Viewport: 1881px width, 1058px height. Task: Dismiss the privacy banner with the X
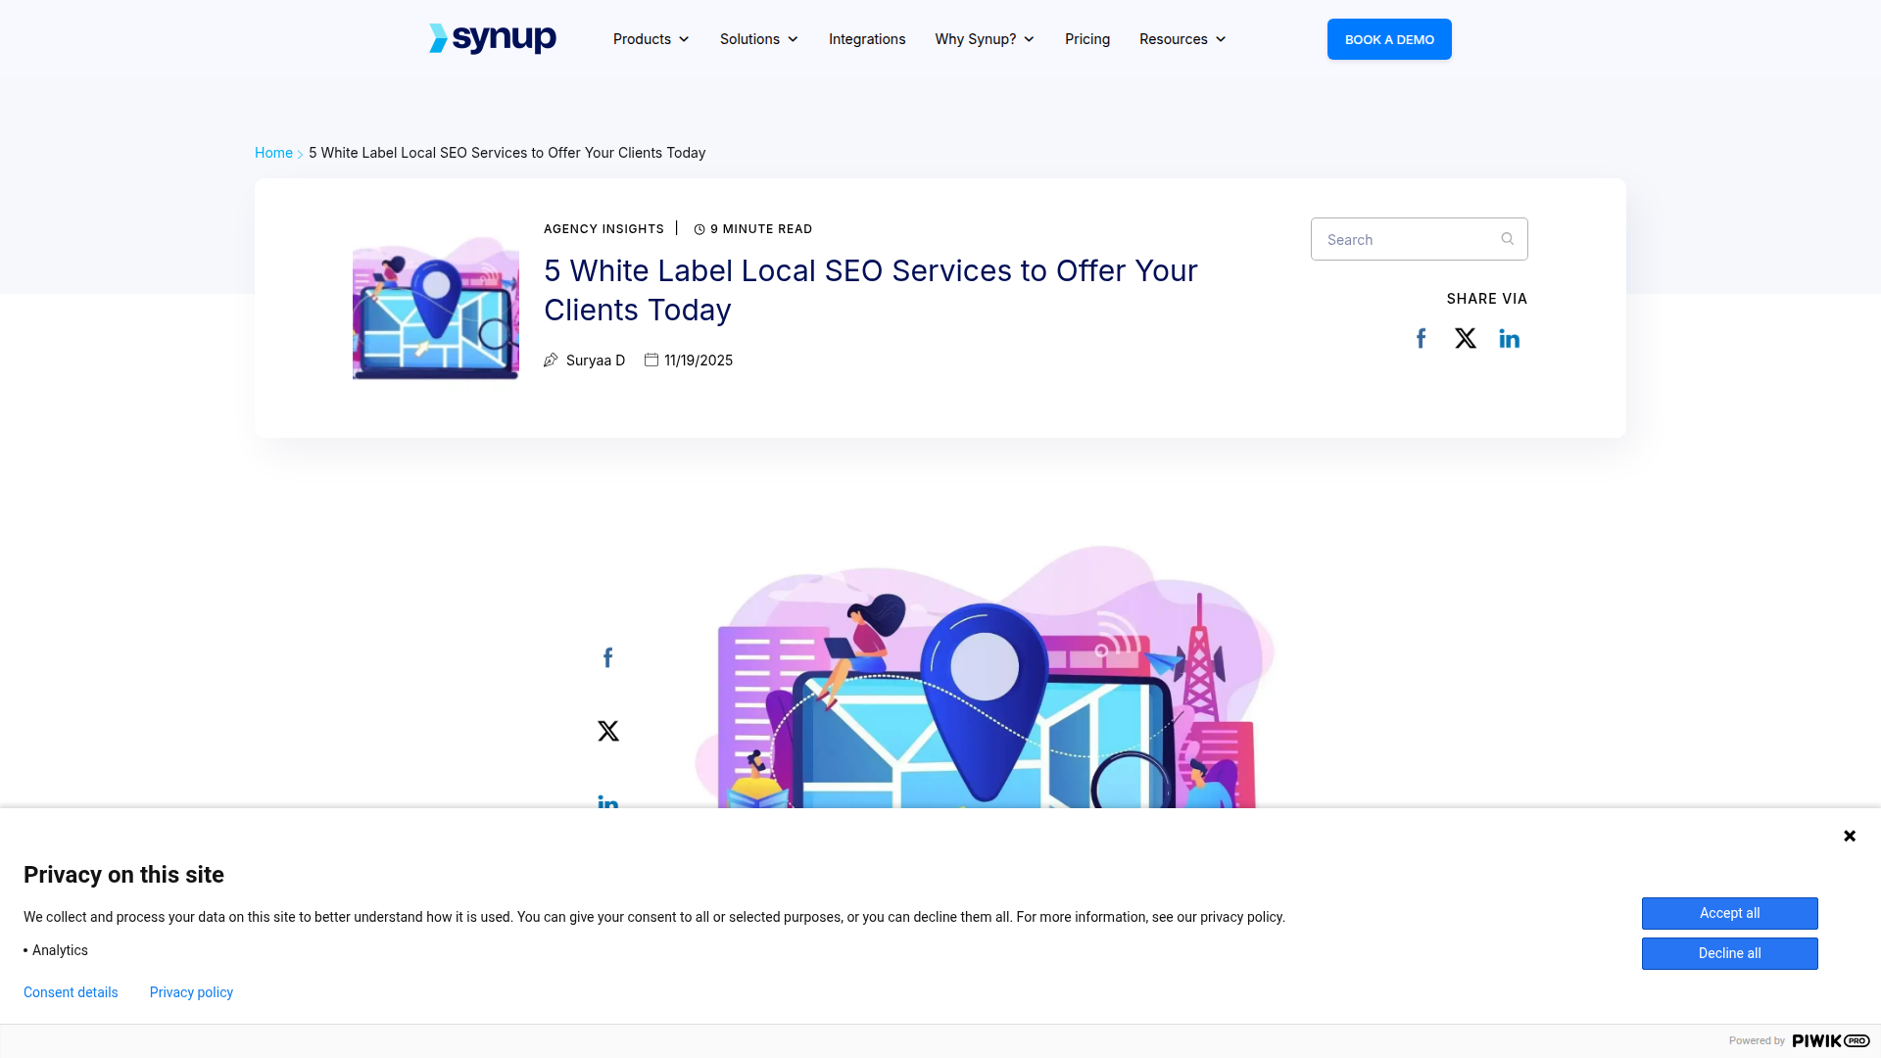1849,836
